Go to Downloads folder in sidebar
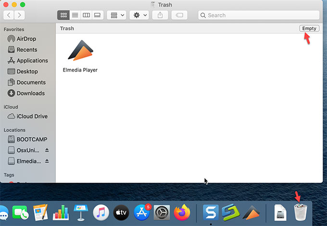This screenshot has height=226, width=327. [x=30, y=93]
